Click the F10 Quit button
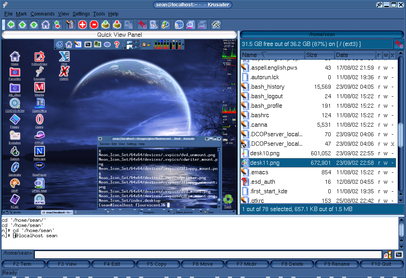 [x=381, y=264]
